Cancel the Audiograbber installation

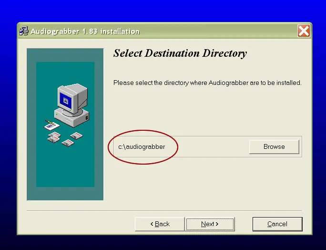277,224
